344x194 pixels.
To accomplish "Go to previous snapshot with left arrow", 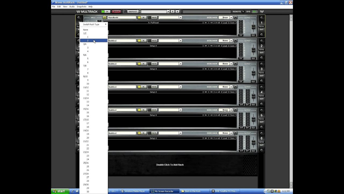I will coord(173,12).
